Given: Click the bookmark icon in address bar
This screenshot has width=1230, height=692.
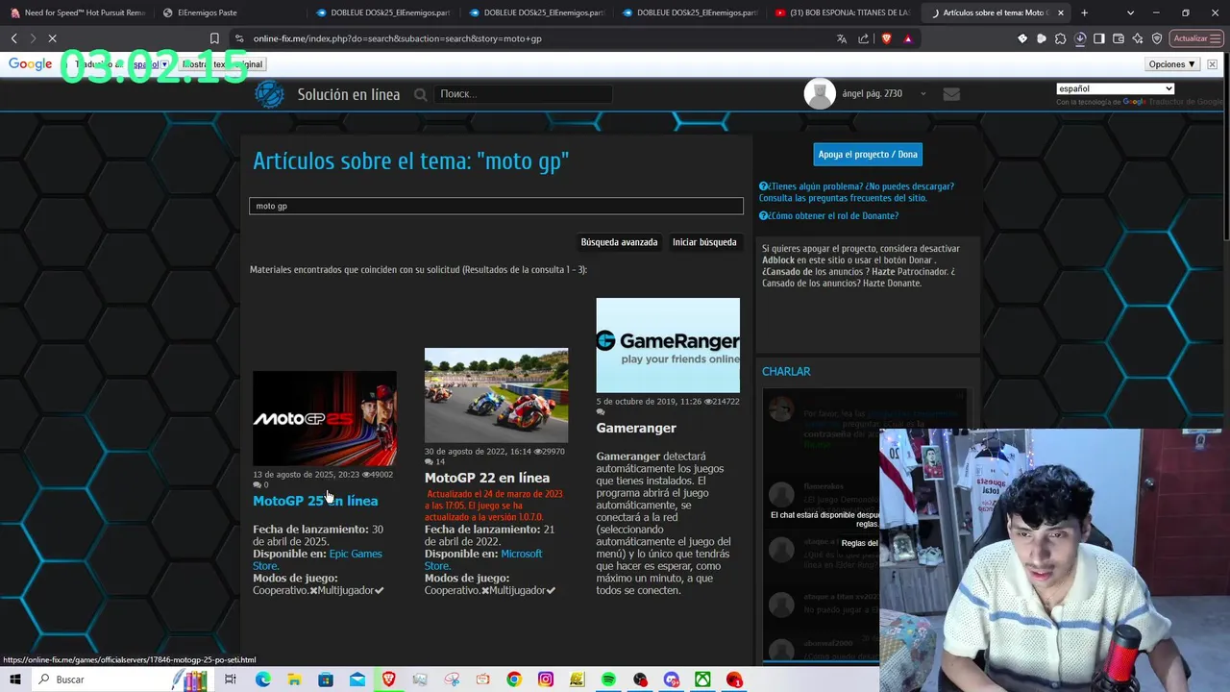Looking at the screenshot, I should coord(214,38).
